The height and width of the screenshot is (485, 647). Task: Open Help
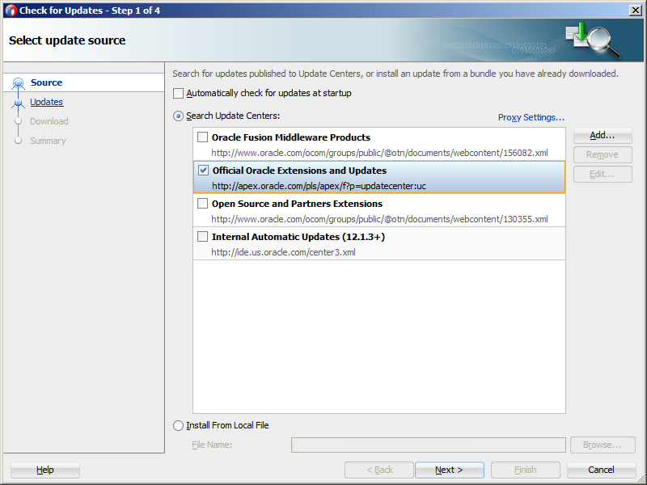point(45,470)
